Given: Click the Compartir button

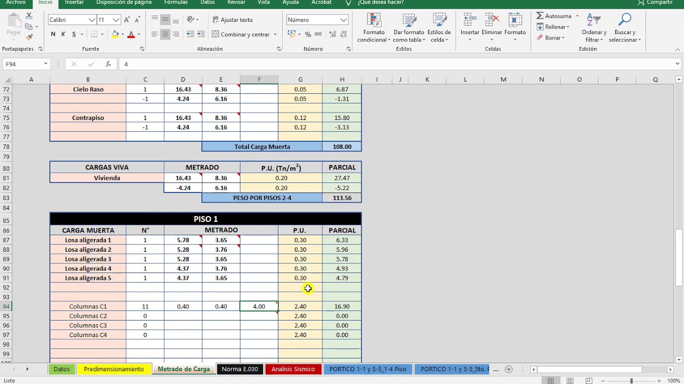Looking at the screenshot, I should pos(655,3).
